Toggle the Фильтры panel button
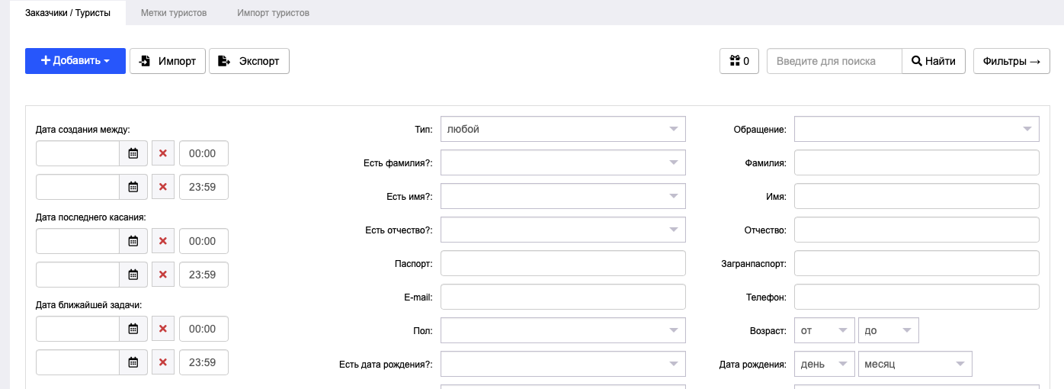Image resolution: width=1064 pixels, height=389 pixels. [x=1012, y=61]
